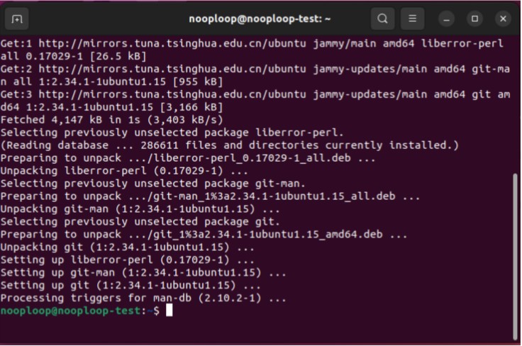522x346 pixels.
Task: Click the "Unpacking git-man" output line
Action: pyautogui.click(x=140, y=209)
